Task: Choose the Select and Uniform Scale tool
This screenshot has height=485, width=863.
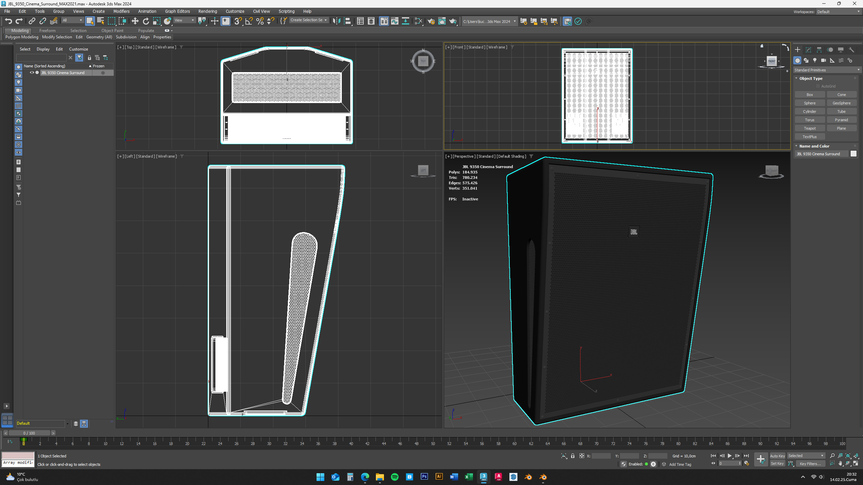Action: coord(157,21)
